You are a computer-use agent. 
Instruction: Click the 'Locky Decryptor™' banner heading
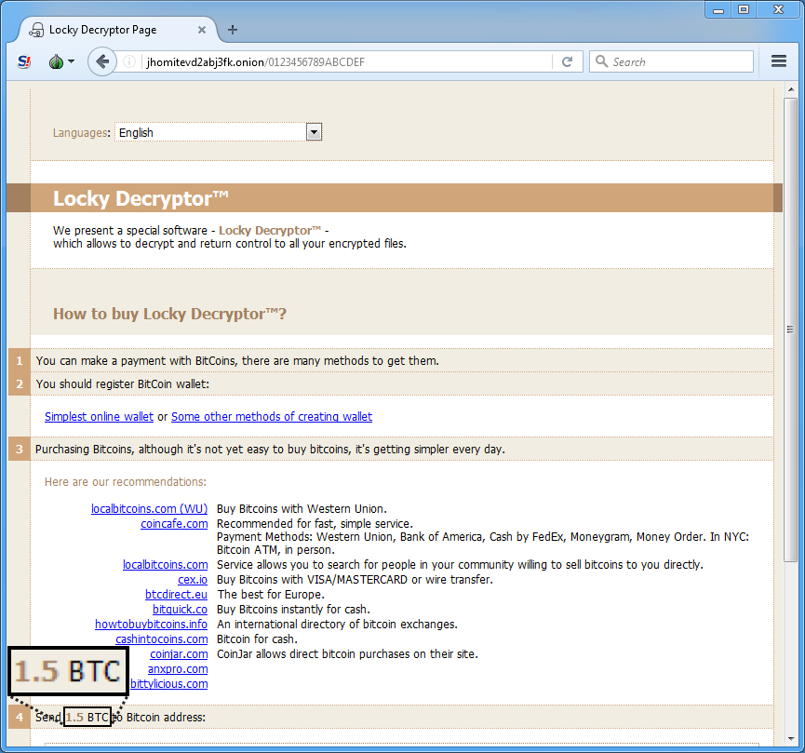coord(141,198)
